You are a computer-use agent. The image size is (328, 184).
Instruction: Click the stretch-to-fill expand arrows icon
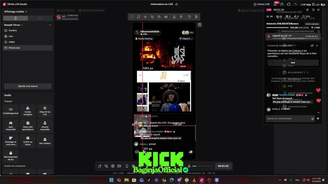coord(138,17)
